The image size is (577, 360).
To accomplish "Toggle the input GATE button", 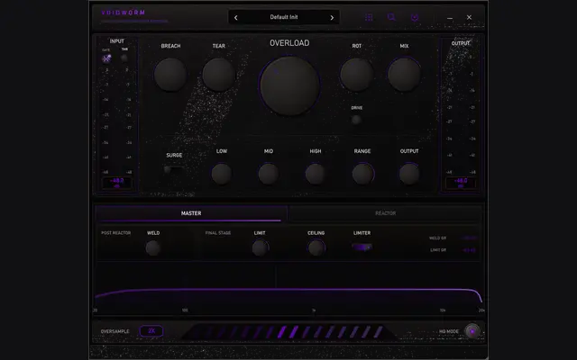I will point(106,58).
